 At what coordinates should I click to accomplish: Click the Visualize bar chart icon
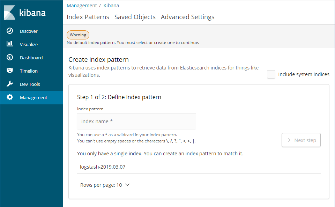pyautogui.click(x=10, y=44)
